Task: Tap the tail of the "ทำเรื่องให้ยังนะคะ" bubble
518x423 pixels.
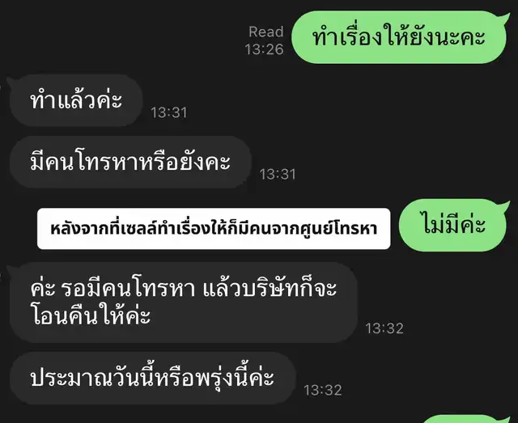Action: (504, 18)
